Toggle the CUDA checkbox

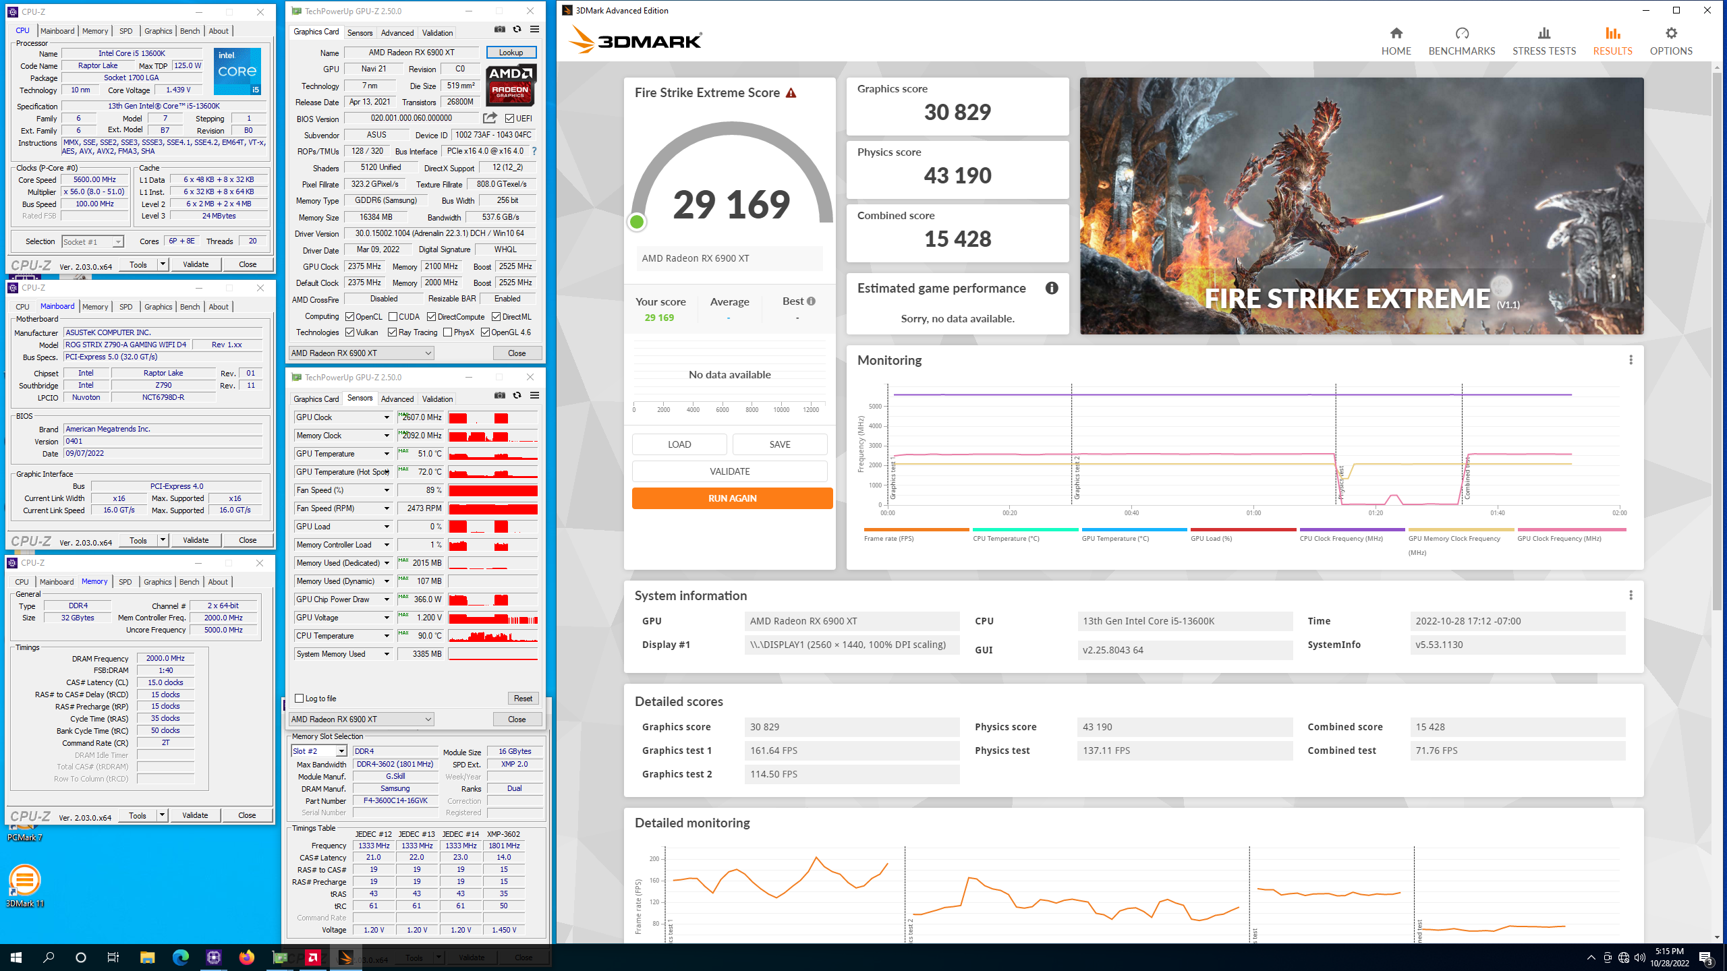[x=393, y=317]
